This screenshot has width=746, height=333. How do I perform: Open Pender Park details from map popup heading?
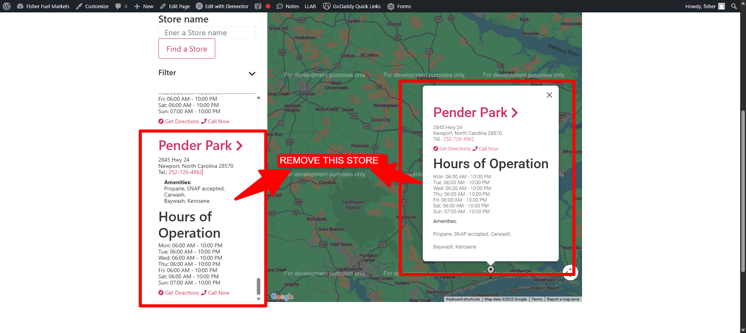point(475,113)
